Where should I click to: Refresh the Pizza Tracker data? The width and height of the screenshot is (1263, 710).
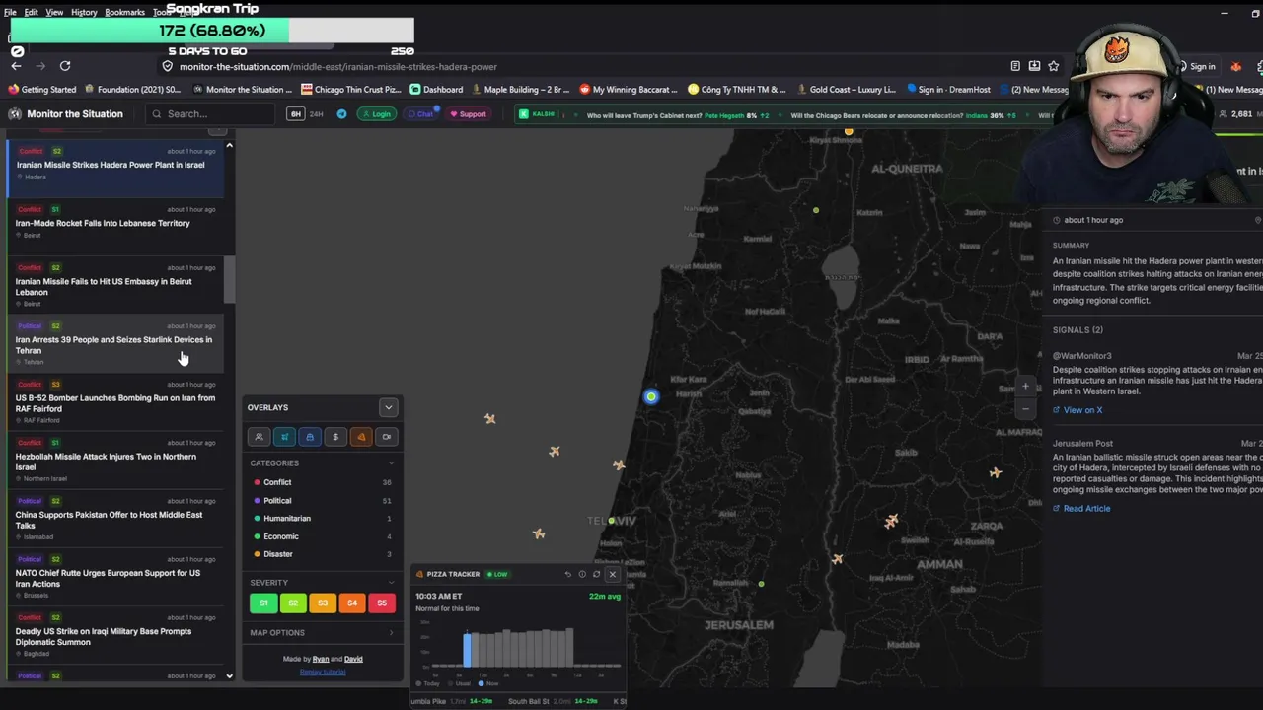click(596, 574)
